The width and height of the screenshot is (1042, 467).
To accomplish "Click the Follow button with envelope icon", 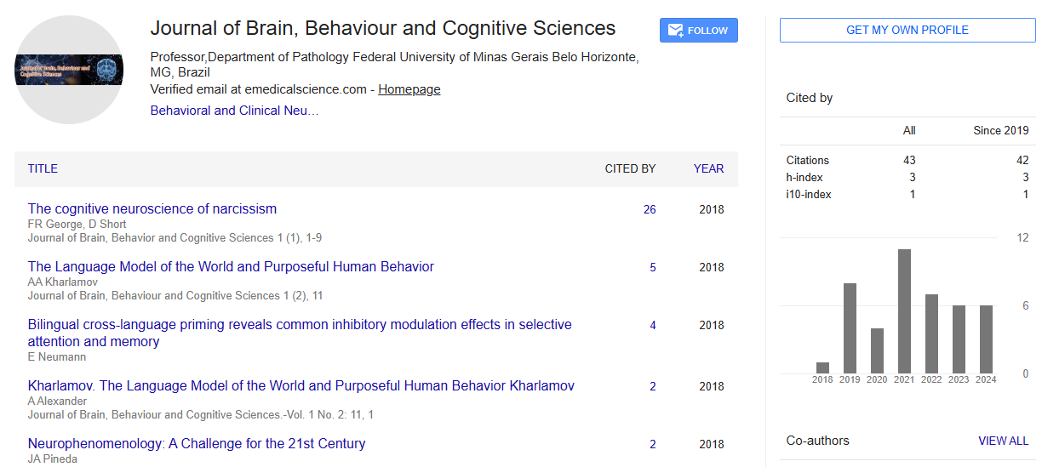I will (698, 31).
